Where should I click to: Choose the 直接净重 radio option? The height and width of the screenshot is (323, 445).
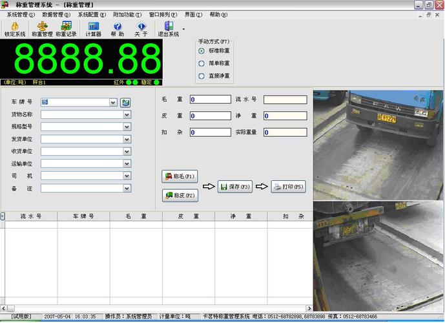pos(202,76)
